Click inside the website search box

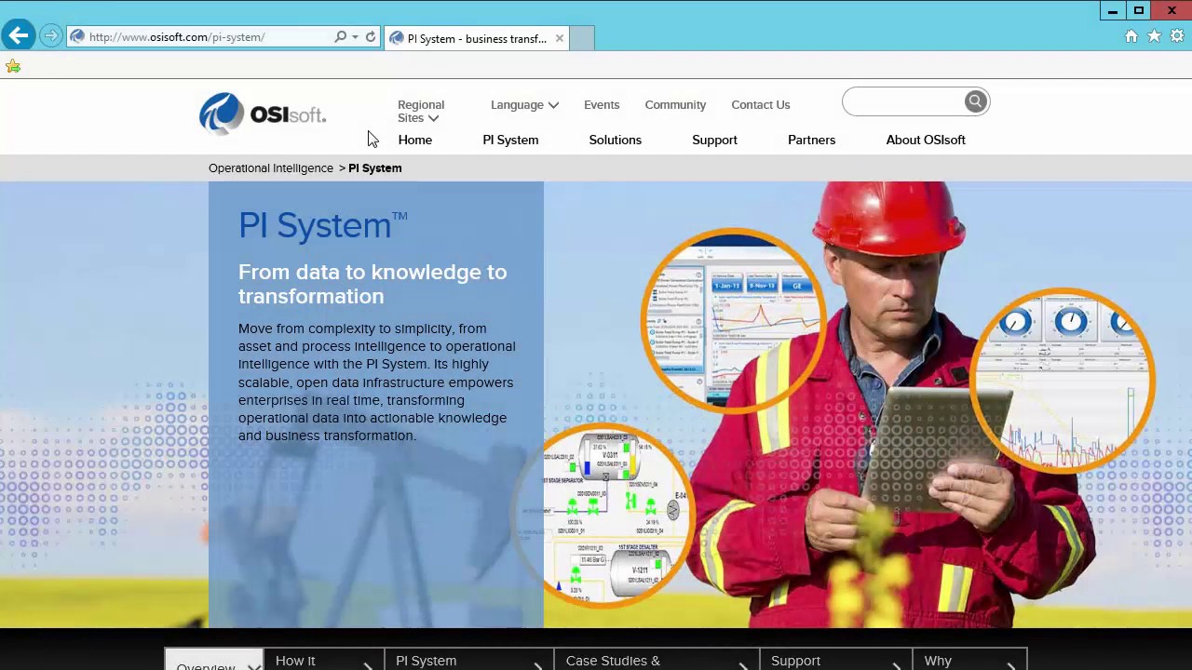pyautogui.click(x=902, y=101)
